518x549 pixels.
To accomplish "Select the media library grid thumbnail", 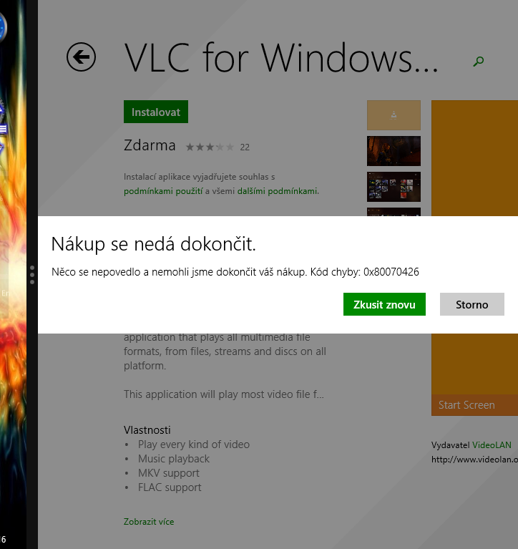I will (394, 187).
